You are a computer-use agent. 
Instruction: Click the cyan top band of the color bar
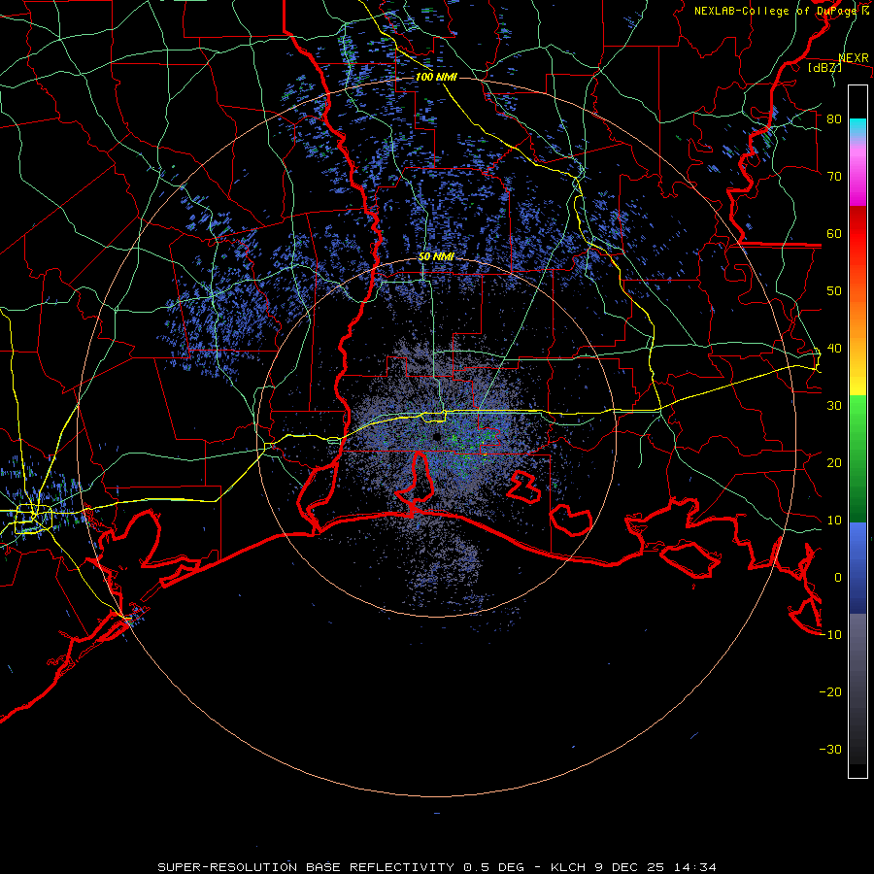pyautogui.click(x=857, y=128)
